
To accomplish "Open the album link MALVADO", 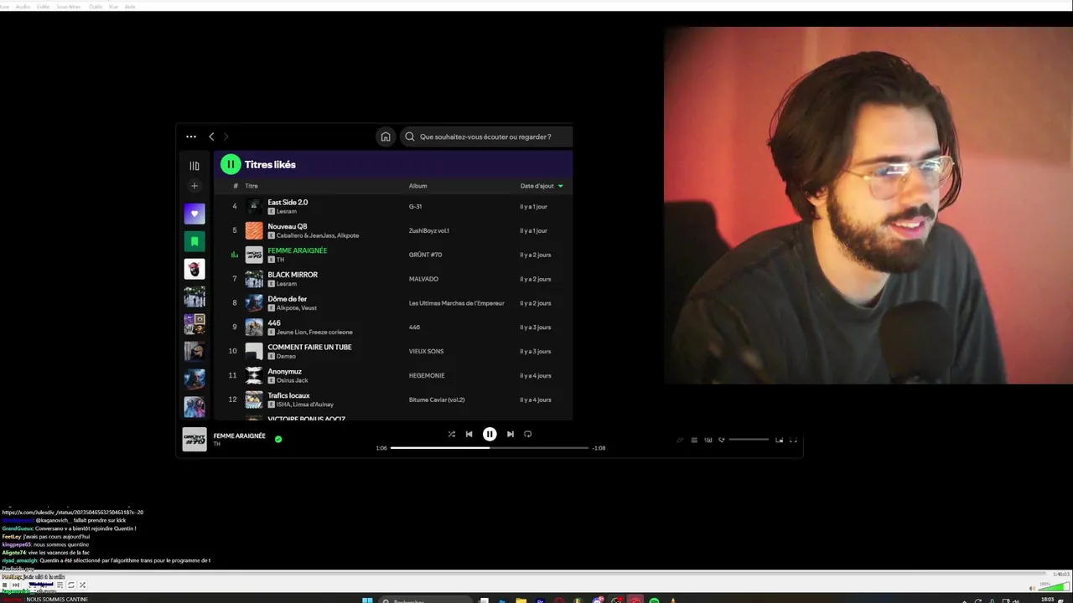I will coord(423,279).
